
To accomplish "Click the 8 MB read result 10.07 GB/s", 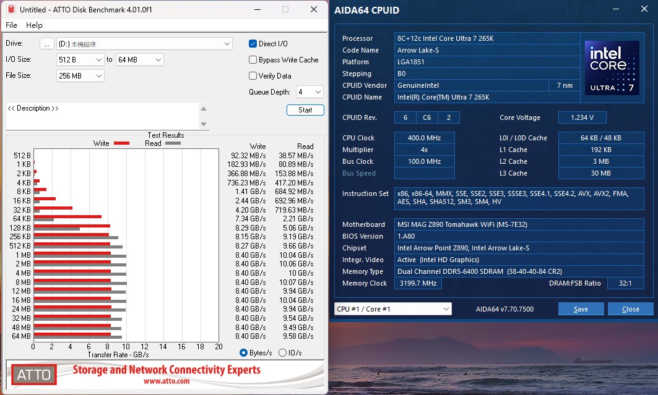I will tap(297, 282).
